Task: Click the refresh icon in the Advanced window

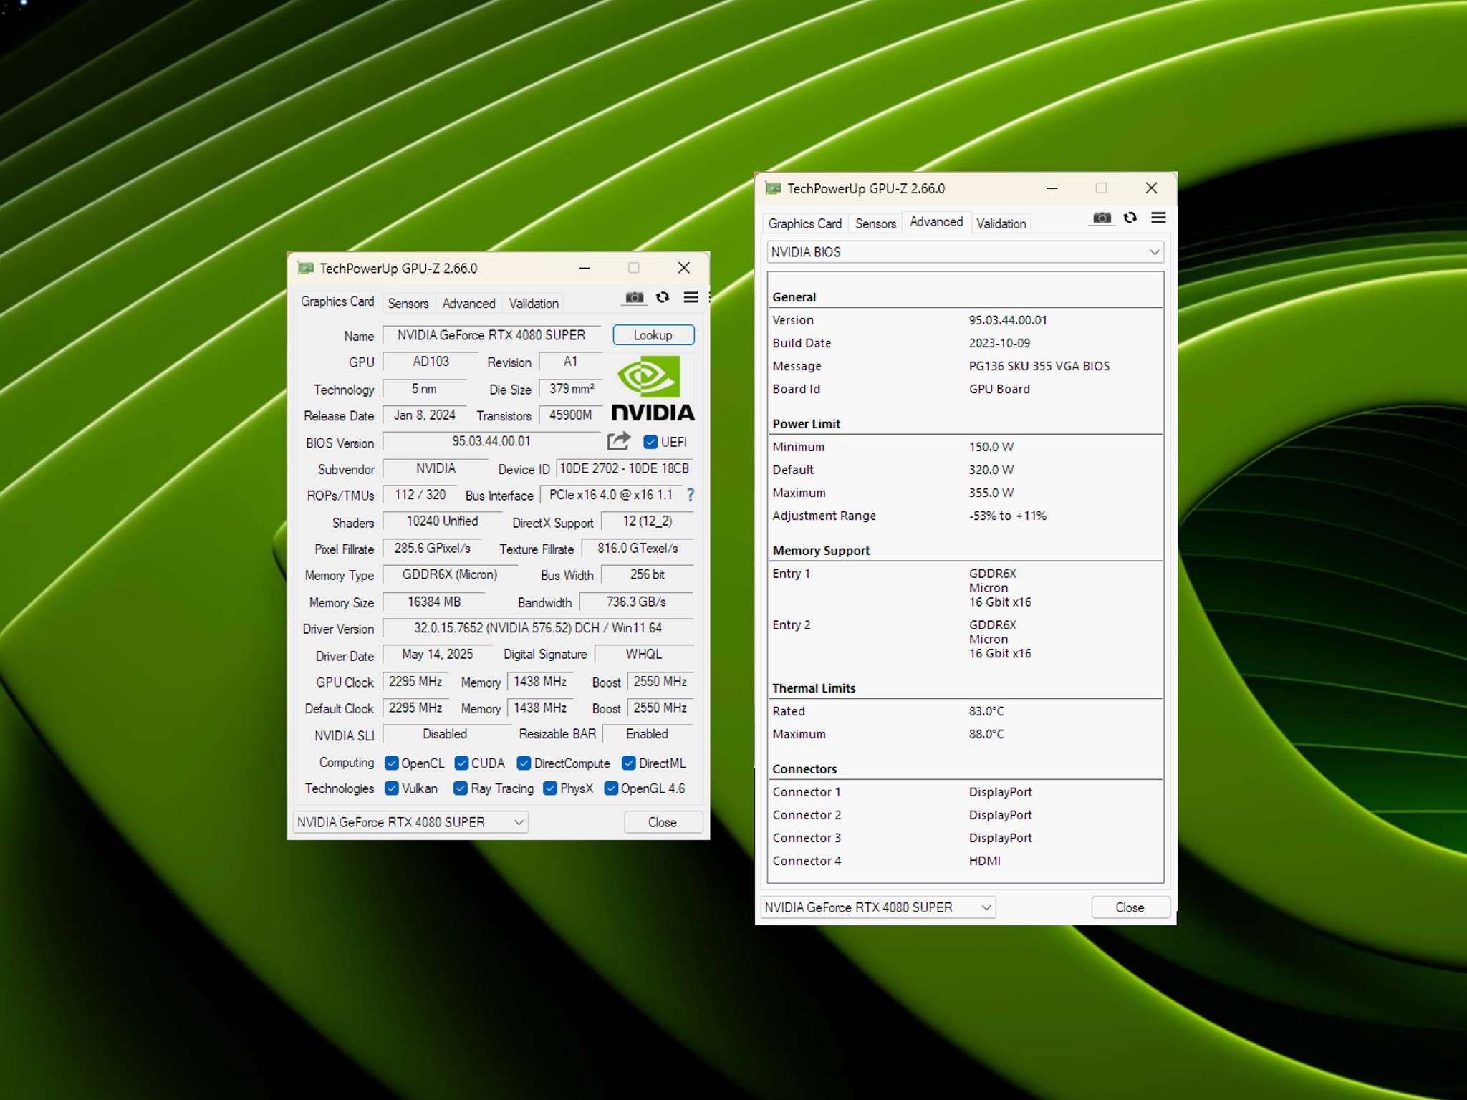Action: (1130, 218)
